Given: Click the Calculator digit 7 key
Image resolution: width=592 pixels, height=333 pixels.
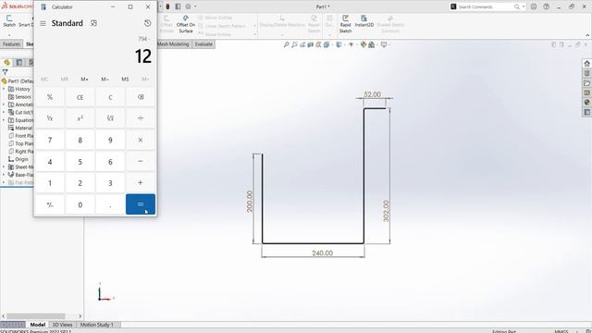Looking at the screenshot, I should [x=50, y=140].
